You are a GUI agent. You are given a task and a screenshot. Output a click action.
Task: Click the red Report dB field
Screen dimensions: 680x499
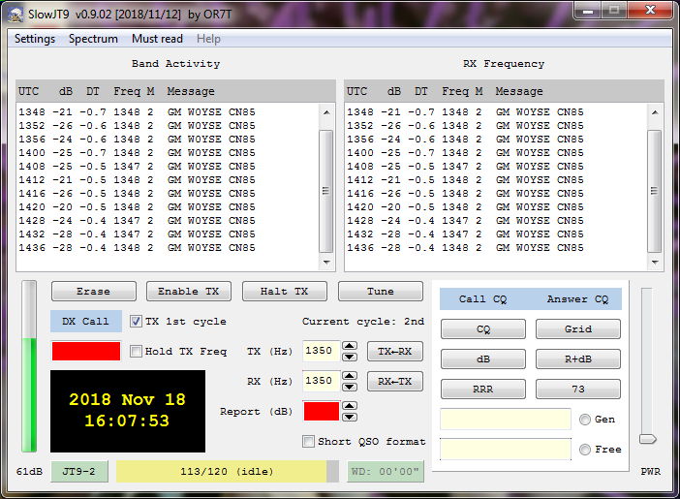(x=322, y=411)
